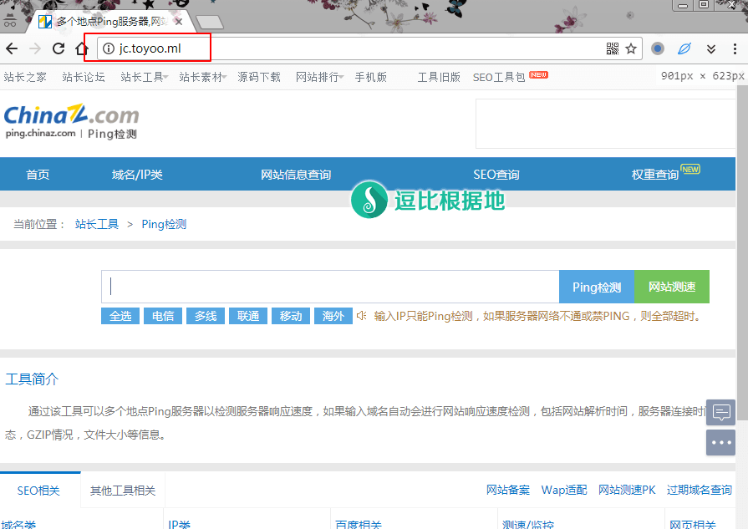Toggle the 电信 network filter
Image resolution: width=748 pixels, height=529 pixels.
click(163, 316)
